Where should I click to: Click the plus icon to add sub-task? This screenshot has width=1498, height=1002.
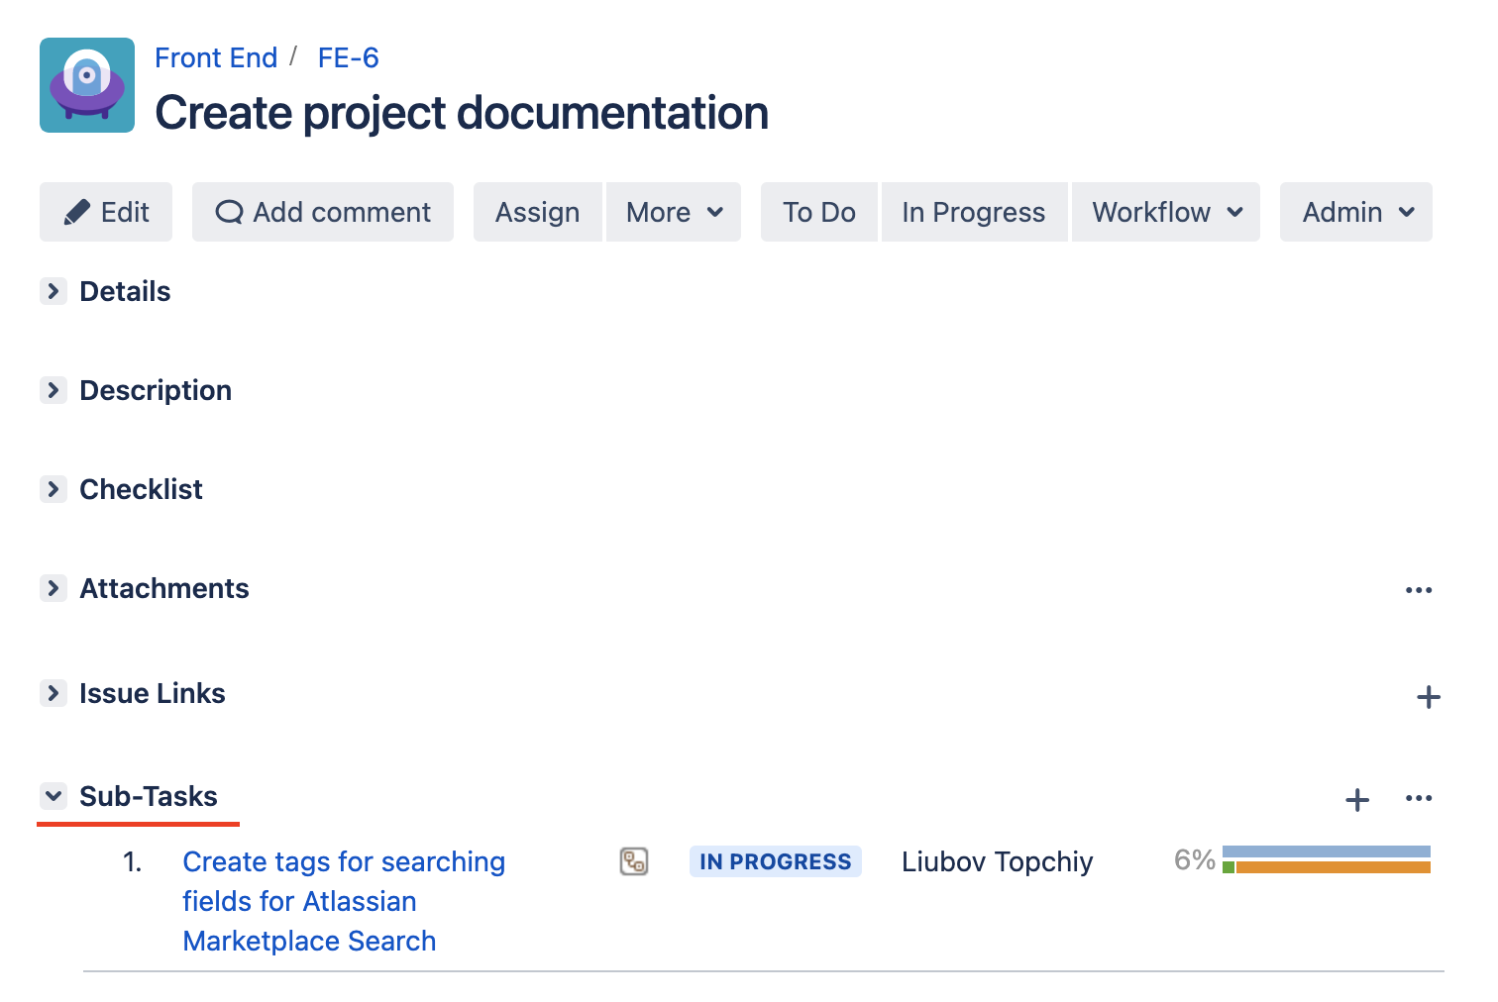click(x=1357, y=800)
